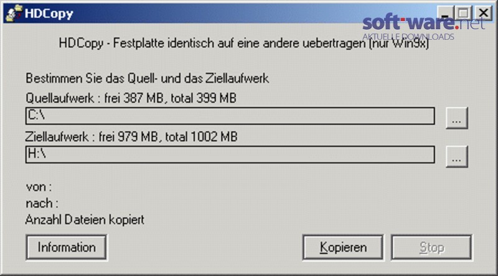Screen dimensions: 498x276
Task: Click the 'Anzahl Dateien kopiert' label
Action: click(85, 219)
